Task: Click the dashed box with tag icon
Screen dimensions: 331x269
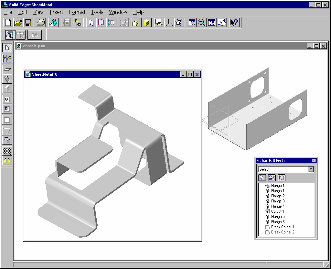Action: 159,23
